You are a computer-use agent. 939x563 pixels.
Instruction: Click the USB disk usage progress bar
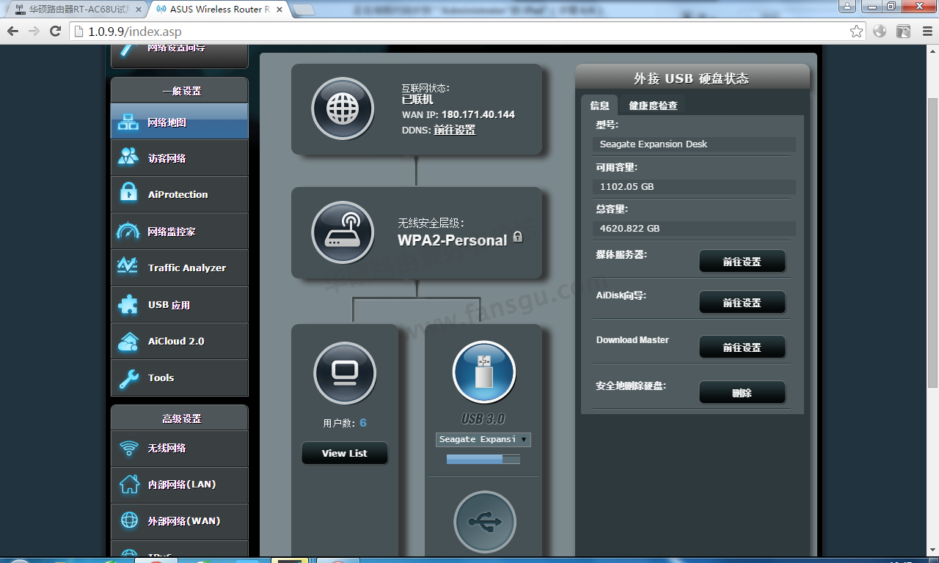tap(483, 459)
